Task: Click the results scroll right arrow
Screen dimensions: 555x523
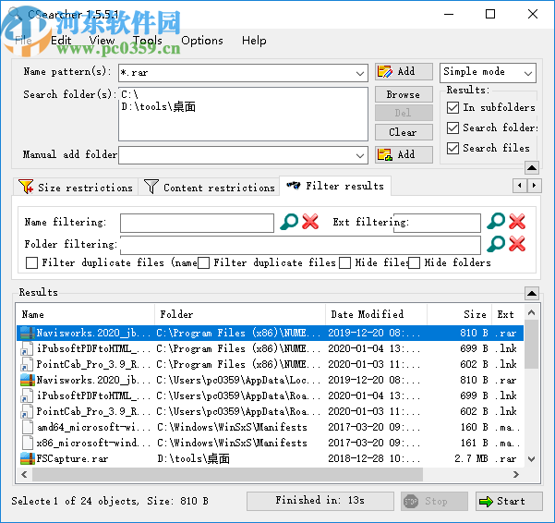Action: [x=516, y=475]
